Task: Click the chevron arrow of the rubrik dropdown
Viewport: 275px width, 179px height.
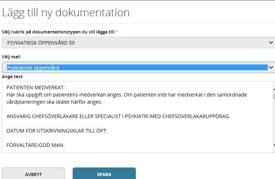Action: (271, 42)
